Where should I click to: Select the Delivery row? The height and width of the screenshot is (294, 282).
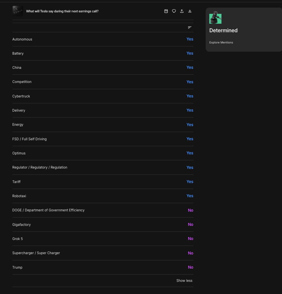coord(103,110)
